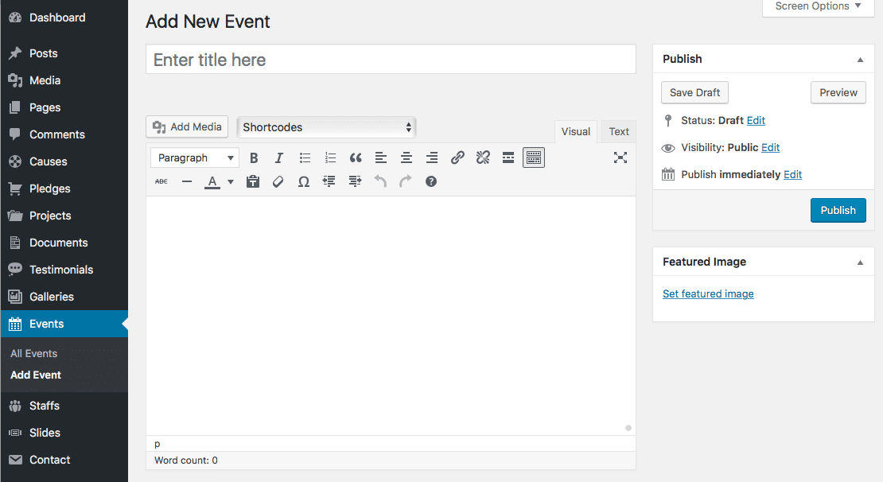Open Causes from the sidebar
This screenshot has width=883, height=482.
pos(64,161)
